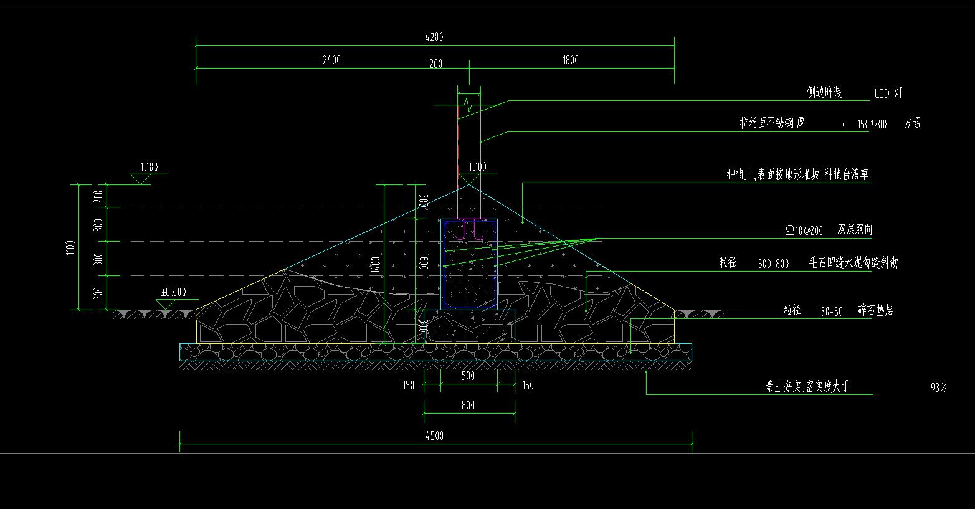The height and width of the screenshot is (509, 975).
Task: Select the 1800 dimension text
Action: click(571, 60)
